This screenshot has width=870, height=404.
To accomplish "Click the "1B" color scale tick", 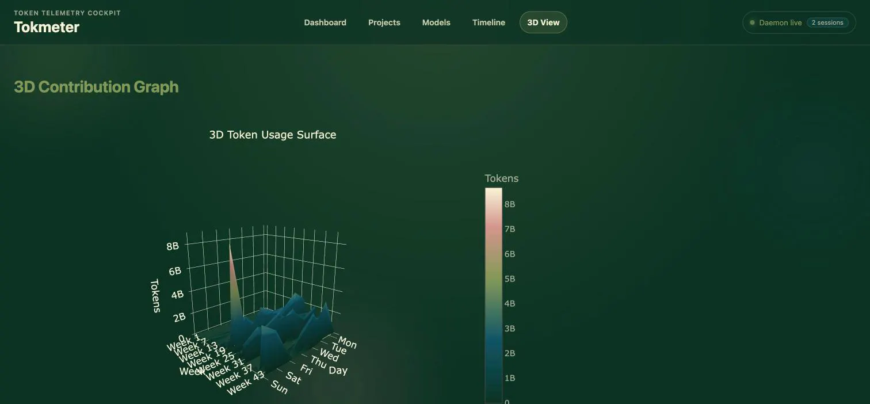I will [510, 378].
